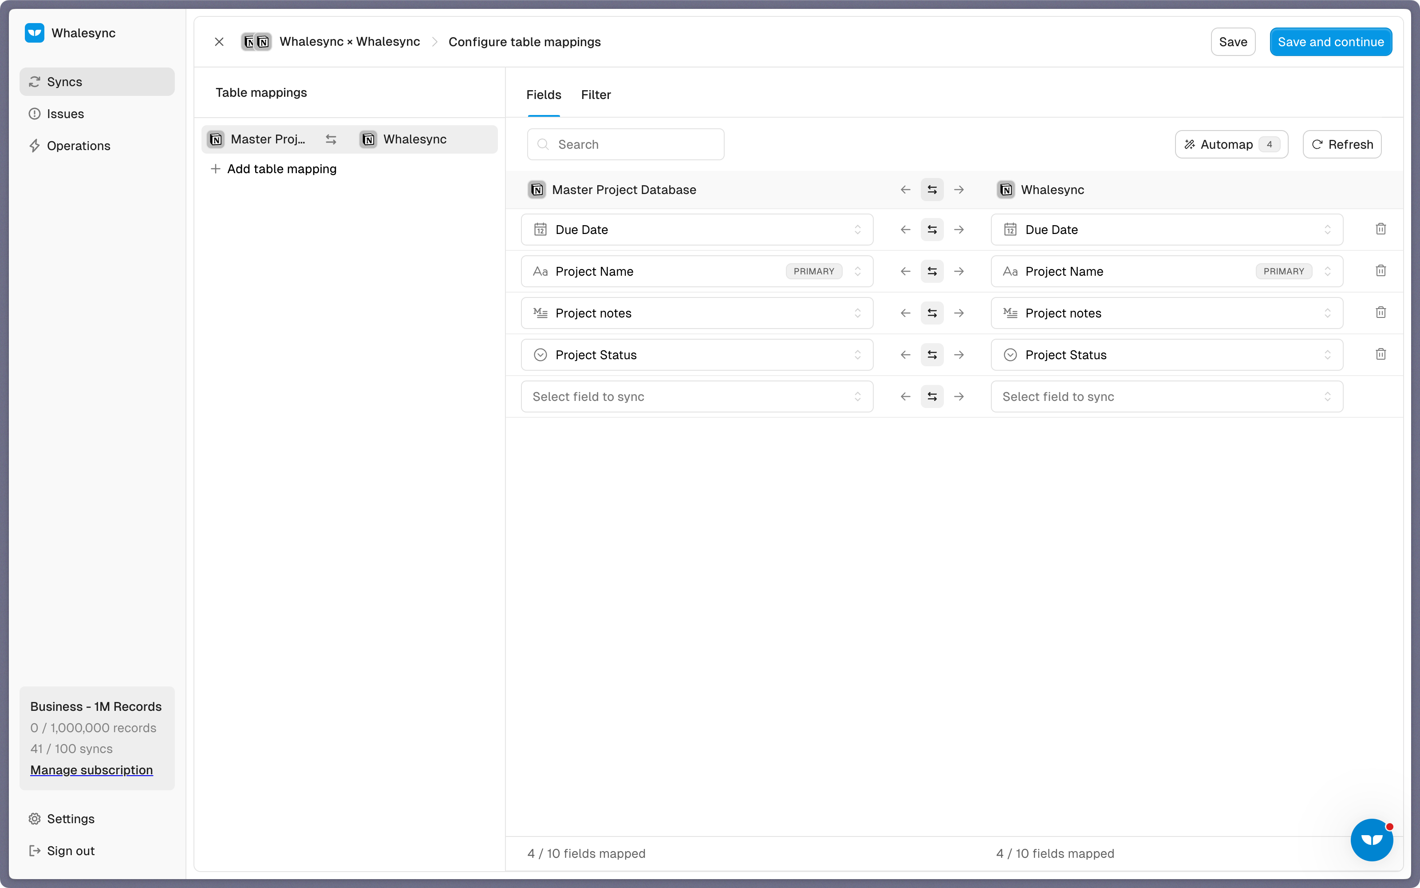The width and height of the screenshot is (1420, 888).
Task: Add a new table mapping
Action: click(273, 169)
